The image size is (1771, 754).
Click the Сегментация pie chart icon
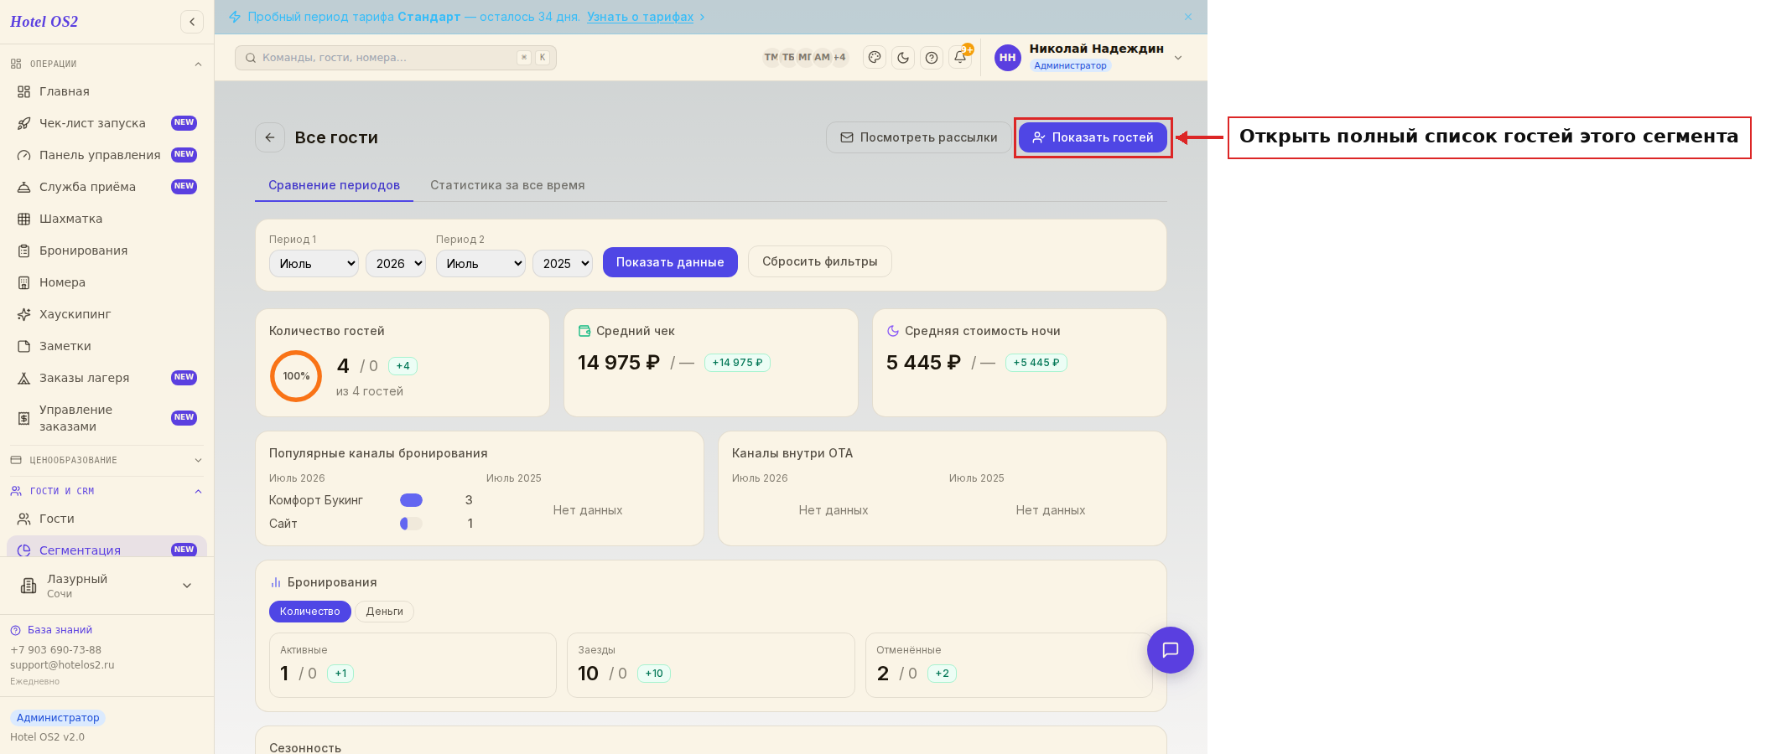click(23, 550)
